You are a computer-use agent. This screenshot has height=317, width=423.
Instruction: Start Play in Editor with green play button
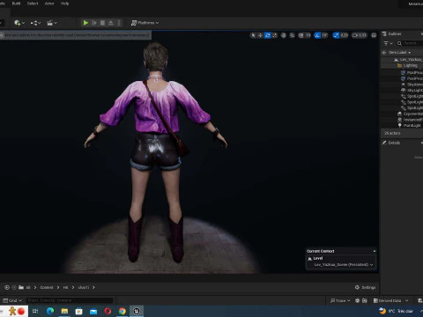[x=85, y=23]
